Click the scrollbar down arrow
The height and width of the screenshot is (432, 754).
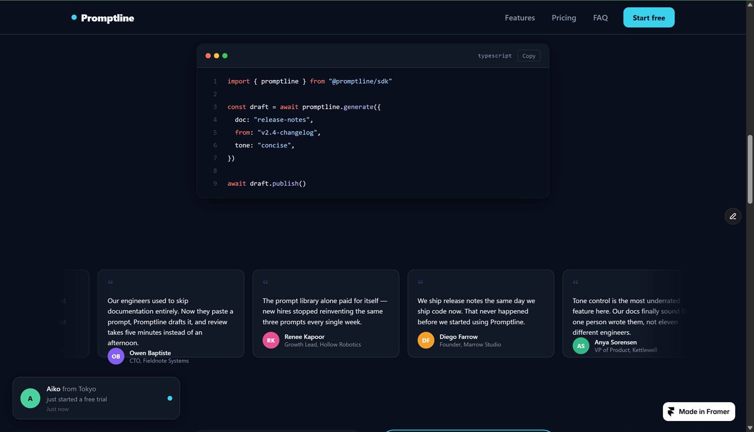[x=750, y=428]
